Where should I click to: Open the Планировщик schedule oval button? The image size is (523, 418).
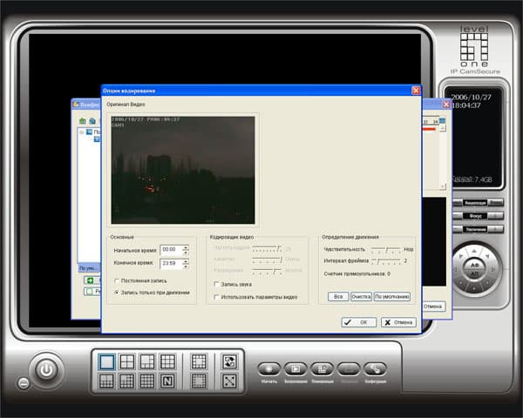(x=323, y=369)
